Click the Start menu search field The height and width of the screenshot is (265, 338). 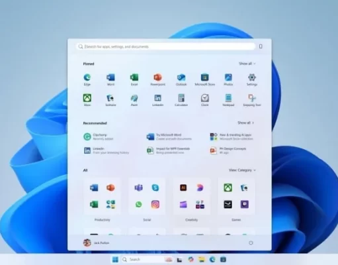click(x=166, y=46)
